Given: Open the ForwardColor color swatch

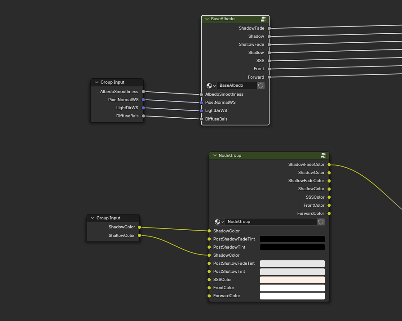Looking at the screenshot, I should pos(292,296).
